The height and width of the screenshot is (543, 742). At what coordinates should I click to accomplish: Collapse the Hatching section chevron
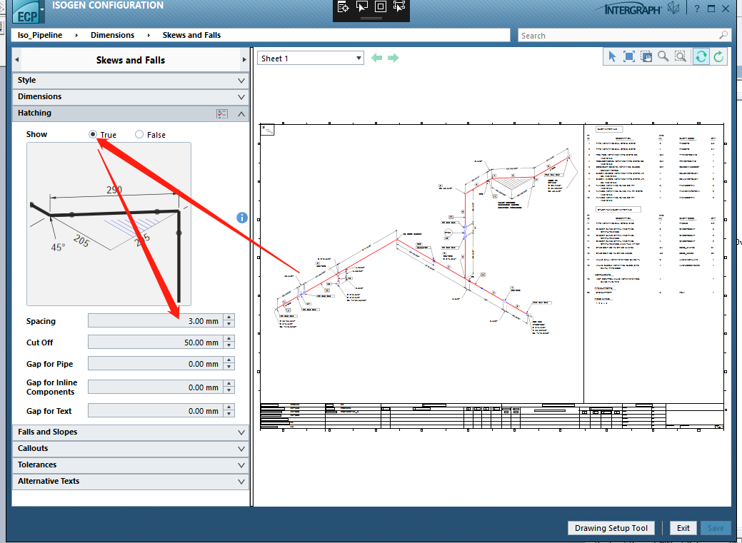pos(241,113)
